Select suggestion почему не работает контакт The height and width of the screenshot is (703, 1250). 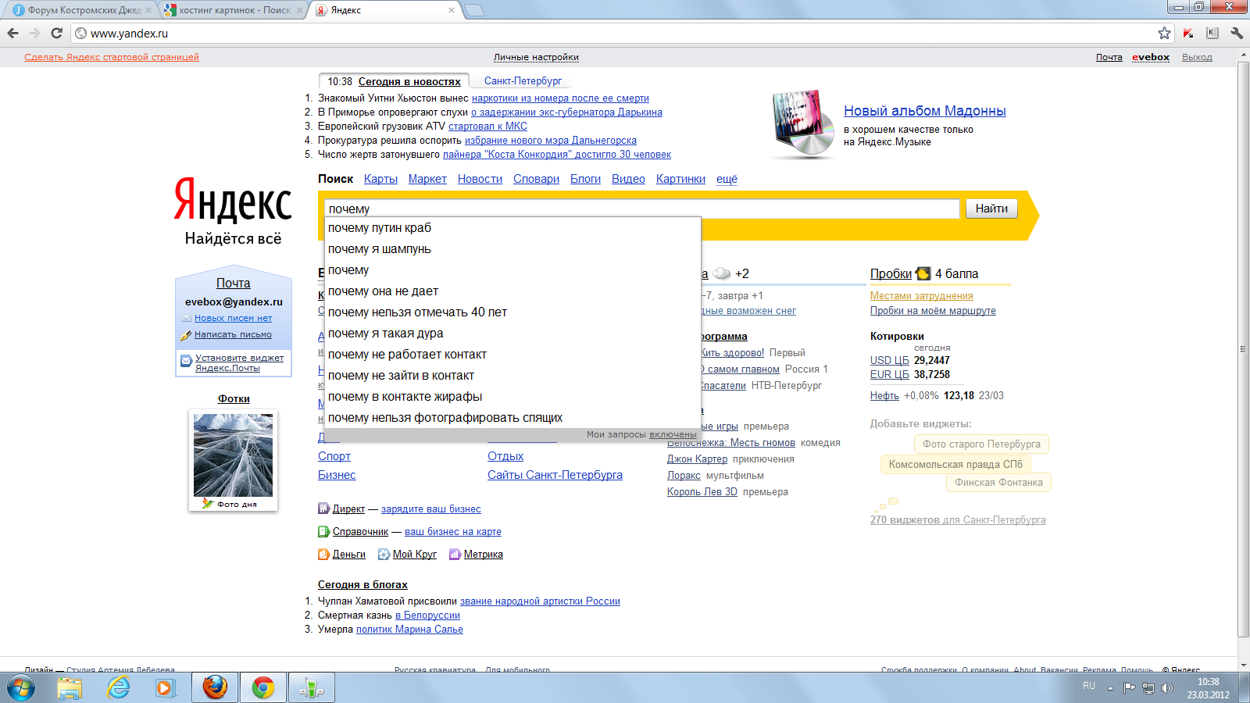(x=512, y=355)
